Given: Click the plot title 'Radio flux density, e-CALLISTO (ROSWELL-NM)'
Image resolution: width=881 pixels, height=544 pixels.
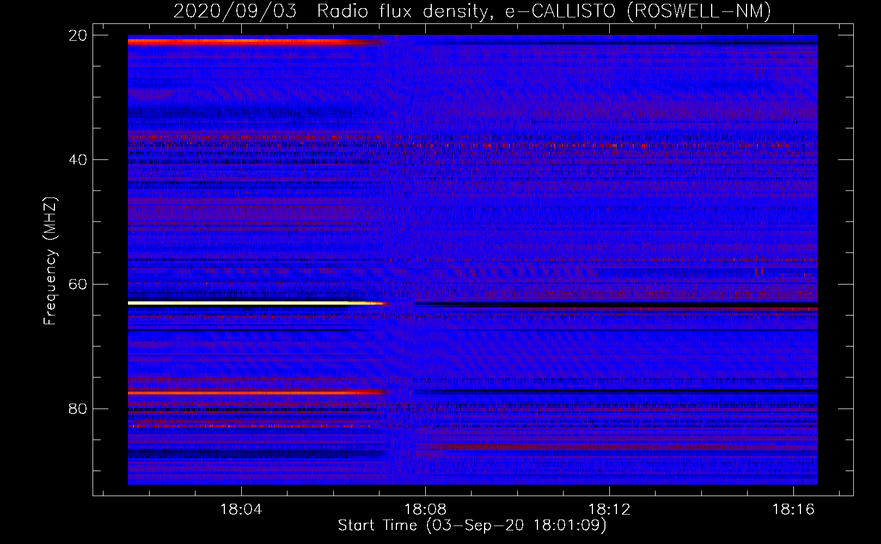Looking at the screenshot, I should [544, 11].
